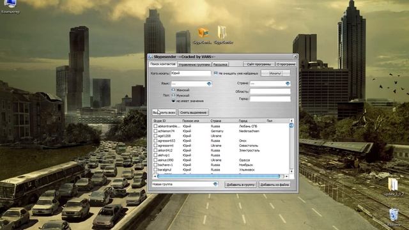
Task: Click the Область input field
Action: tap(270, 91)
